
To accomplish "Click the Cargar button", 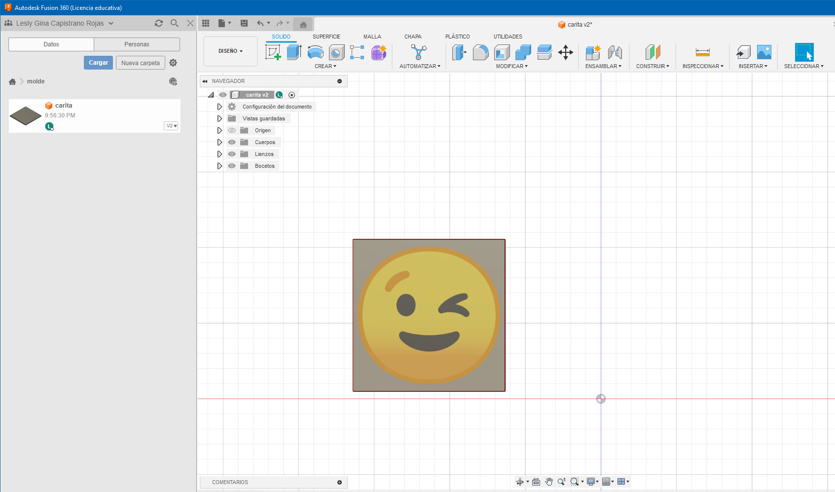I will tap(98, 63).
